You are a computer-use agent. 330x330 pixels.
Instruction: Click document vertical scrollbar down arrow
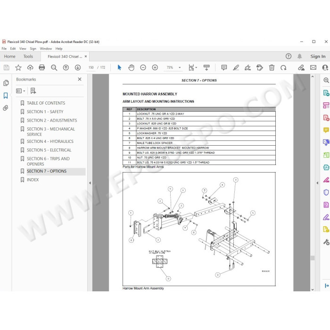tap(312, 289)
